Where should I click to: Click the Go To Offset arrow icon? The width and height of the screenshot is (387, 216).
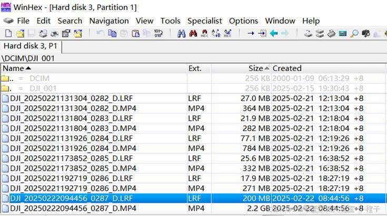click(251, 33)
